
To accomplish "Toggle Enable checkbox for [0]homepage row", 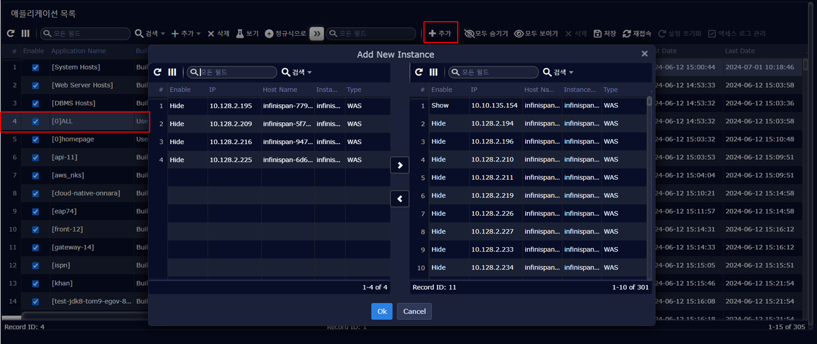I will (35, 140).
